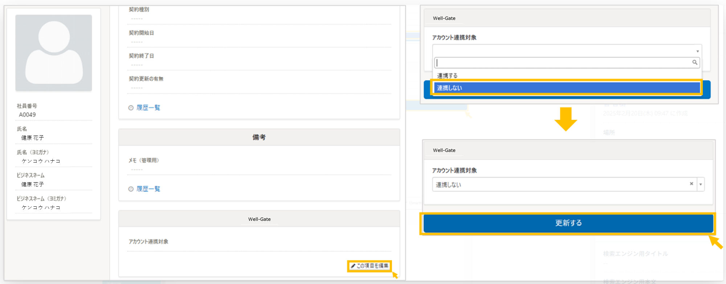
Task: Click the 更新する button
Action: pyautogui.click(x=568, y=223)
